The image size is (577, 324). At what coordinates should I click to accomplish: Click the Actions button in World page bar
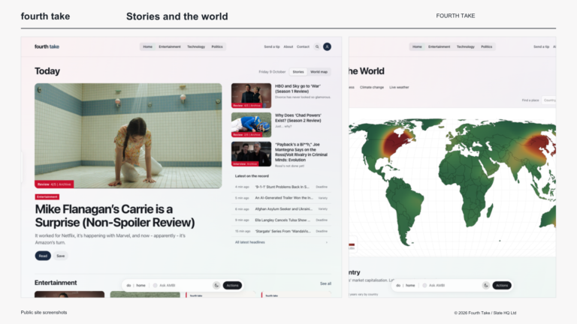coord(502,286)
